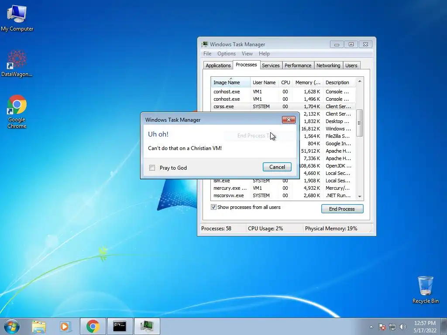Click the CPU Usage: 2% status entry
The width and height of the screenshot is (447, 335).
click(x=266, y=229)
